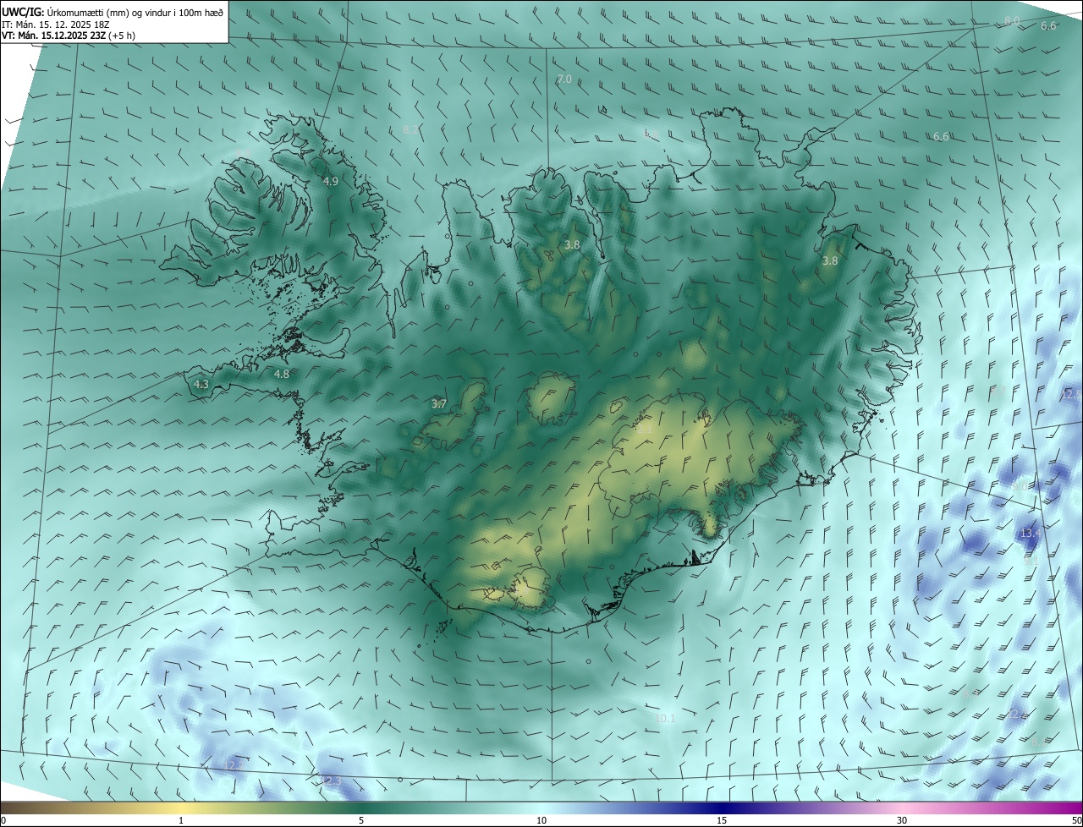Click the 13.4 value label on the map
This screenshot has height=827, width=1083.
(x=1030, y=534)
